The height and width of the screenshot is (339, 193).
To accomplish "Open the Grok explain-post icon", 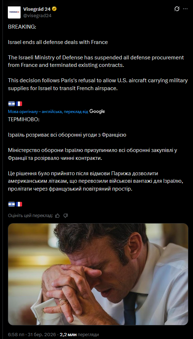I will [x=177, y=9].
